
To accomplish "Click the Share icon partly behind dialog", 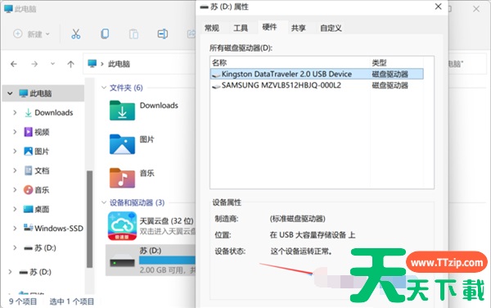I will pos(191,34).
